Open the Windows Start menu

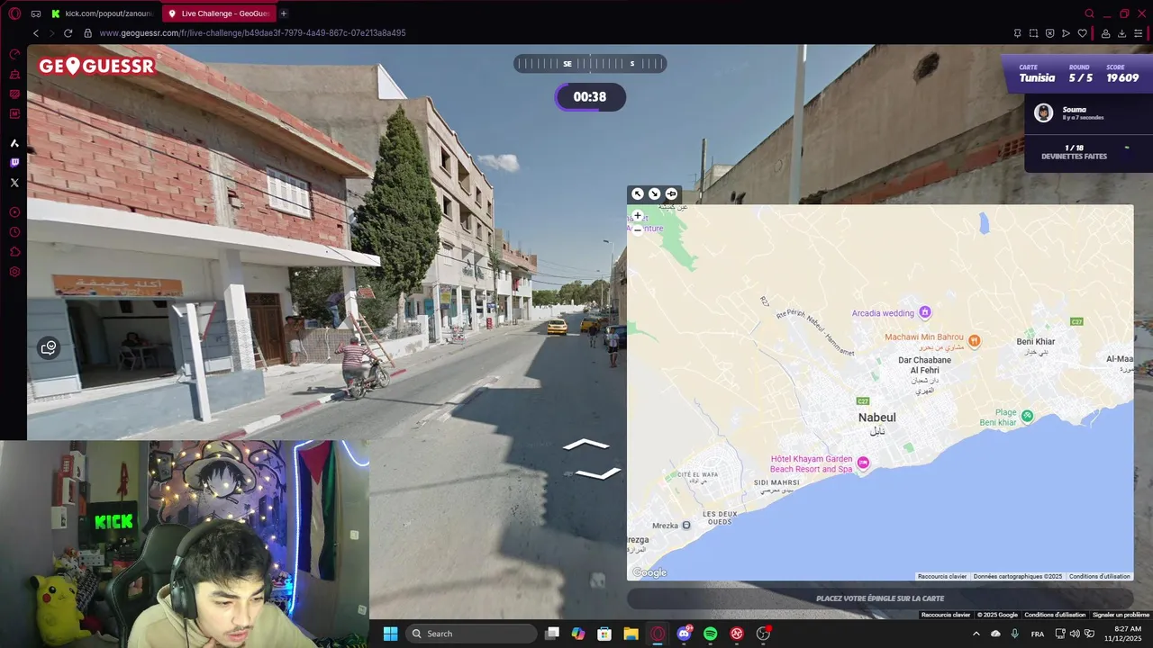(x=390, y=634)
